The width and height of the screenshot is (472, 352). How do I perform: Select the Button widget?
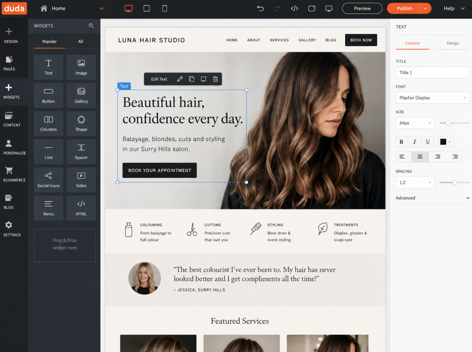48,95
